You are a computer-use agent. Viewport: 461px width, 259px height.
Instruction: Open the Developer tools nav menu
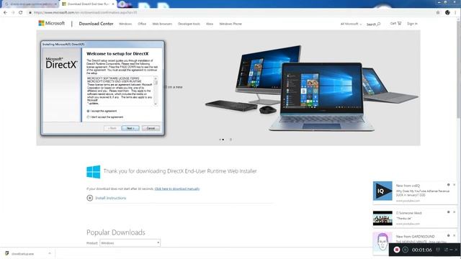189,24
